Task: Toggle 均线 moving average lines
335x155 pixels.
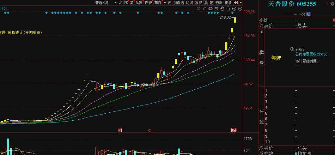Action: [x=189, y=3]
